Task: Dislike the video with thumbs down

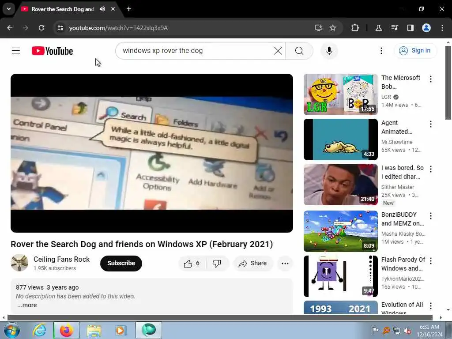Action: click(217, 263)
